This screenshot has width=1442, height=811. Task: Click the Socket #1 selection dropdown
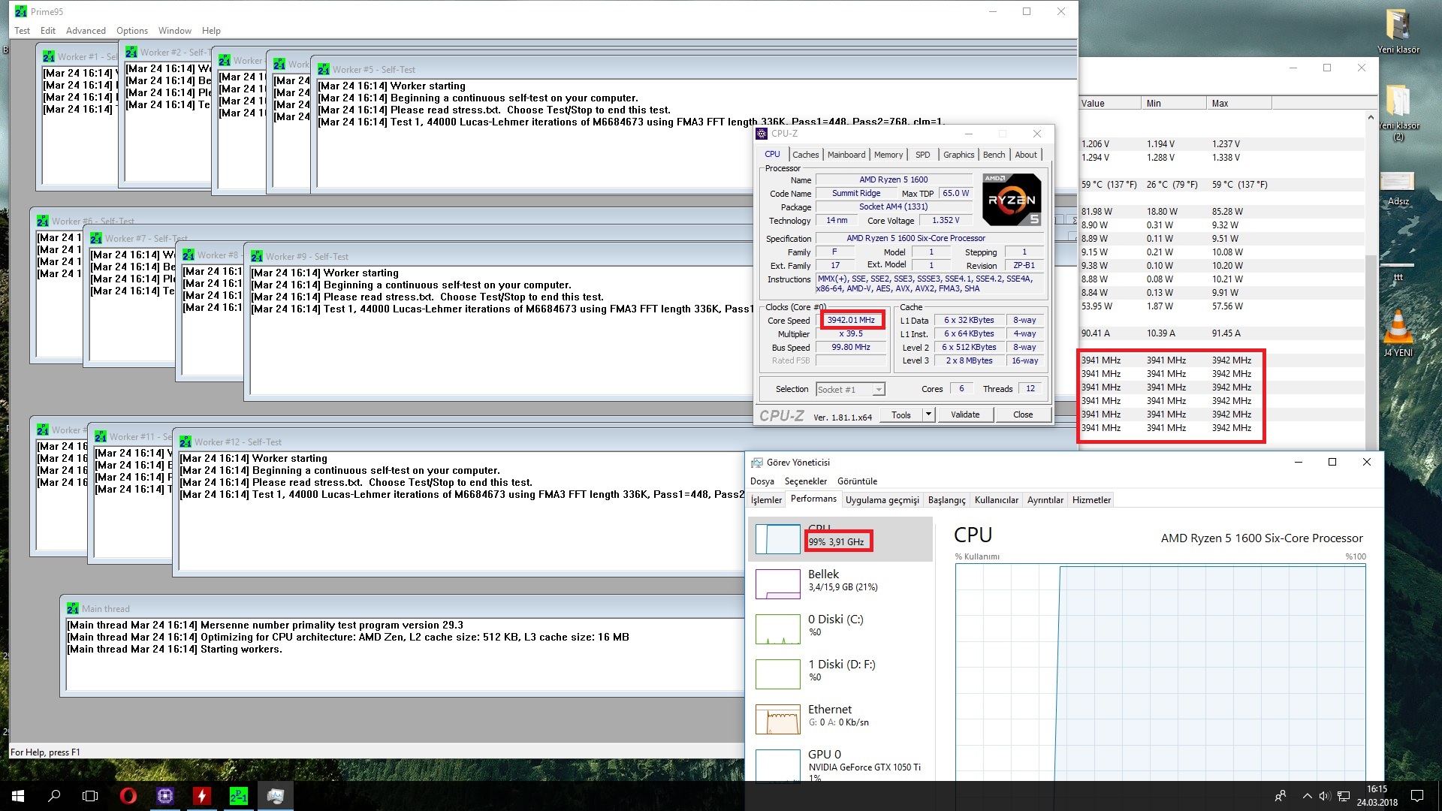click(x=849, y=388)
